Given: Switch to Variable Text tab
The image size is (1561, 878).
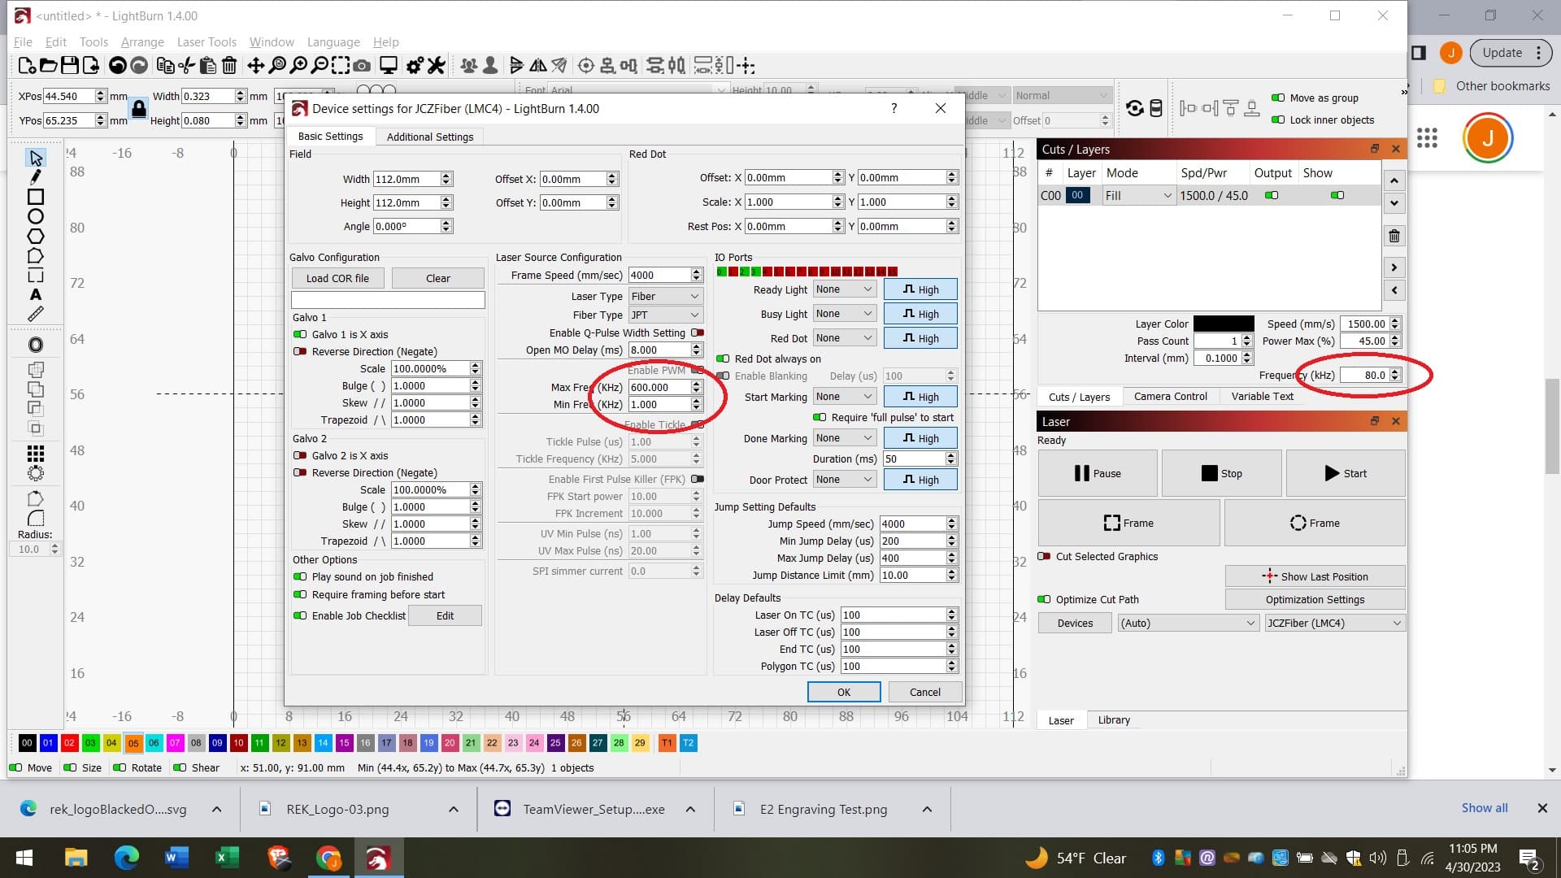Looking at the screenshot, I should coord(1262,396).
